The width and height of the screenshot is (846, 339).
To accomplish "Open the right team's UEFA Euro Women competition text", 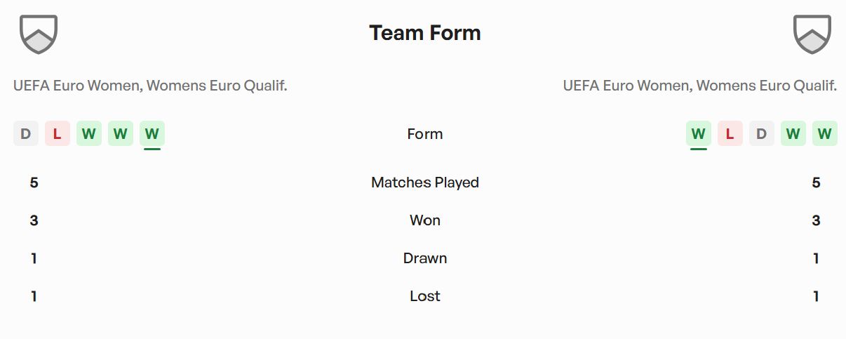I will [x=700, y=86].
